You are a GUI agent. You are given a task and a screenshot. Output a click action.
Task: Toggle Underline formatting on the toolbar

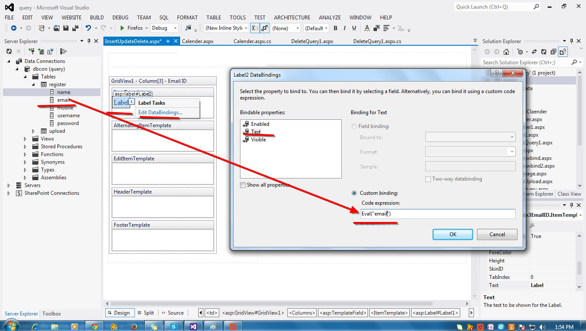click(354, 28)
